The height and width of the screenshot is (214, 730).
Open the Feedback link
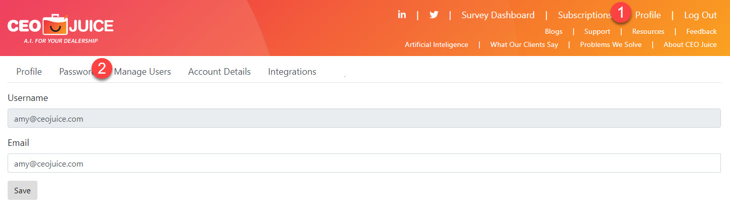click(701, 31)
